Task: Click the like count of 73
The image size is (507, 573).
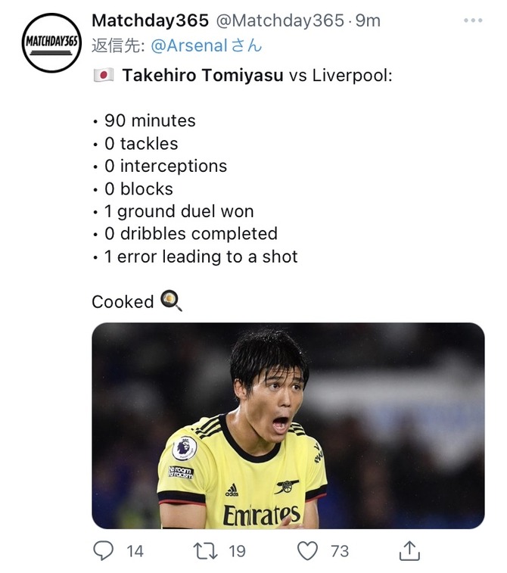Action: [x=340, y=551]
